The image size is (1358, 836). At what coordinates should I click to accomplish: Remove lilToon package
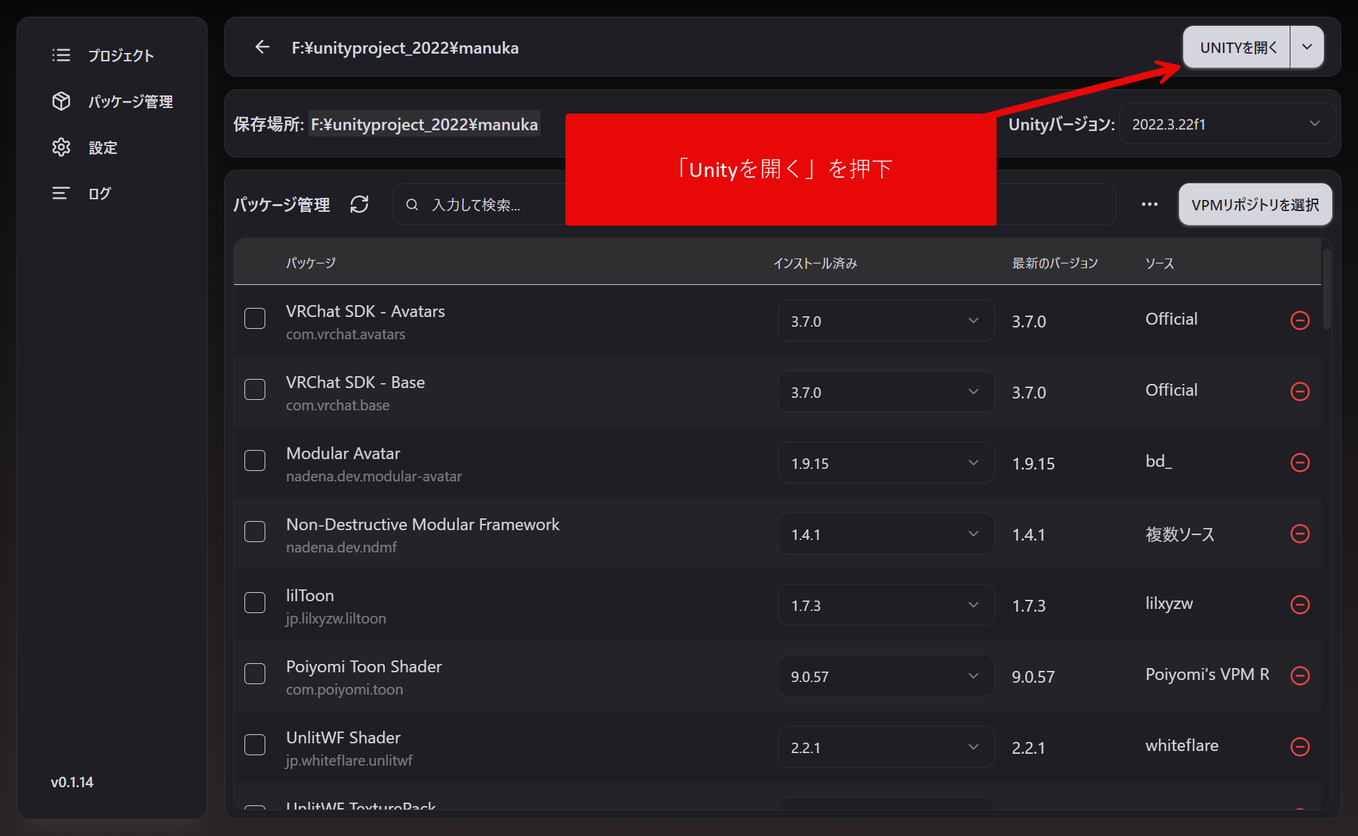(1300, 605)
